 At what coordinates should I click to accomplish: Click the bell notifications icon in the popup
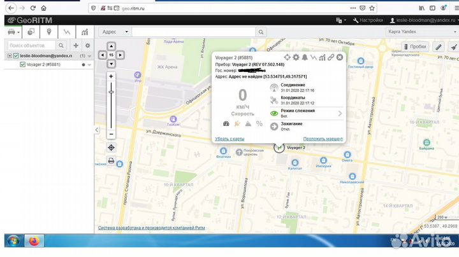tap(305, 58)
